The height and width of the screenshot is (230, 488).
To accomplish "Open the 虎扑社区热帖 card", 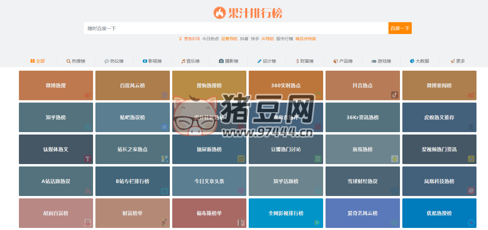I will pyautogui.click(x=209, y=117).
